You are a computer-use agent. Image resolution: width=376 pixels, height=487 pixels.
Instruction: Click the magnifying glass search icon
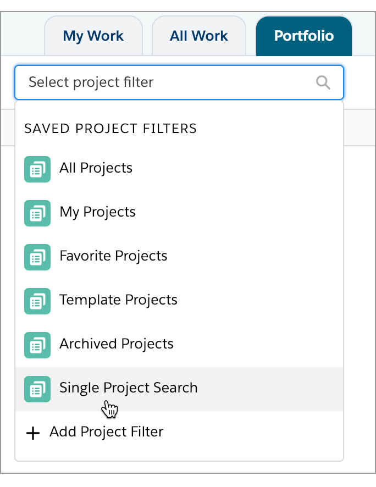point(323,82)
